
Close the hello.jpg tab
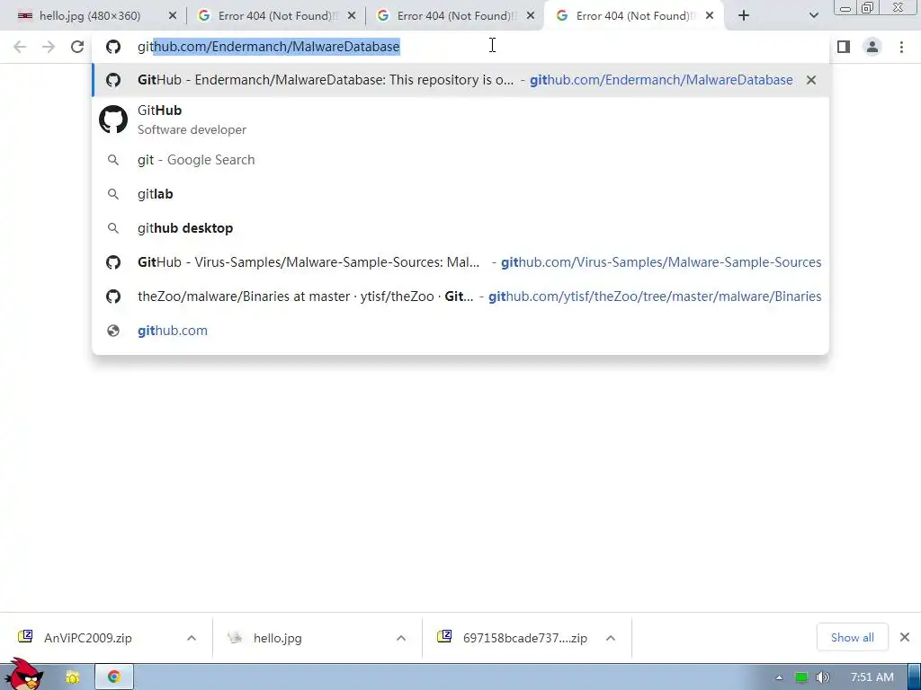point(173,16)
